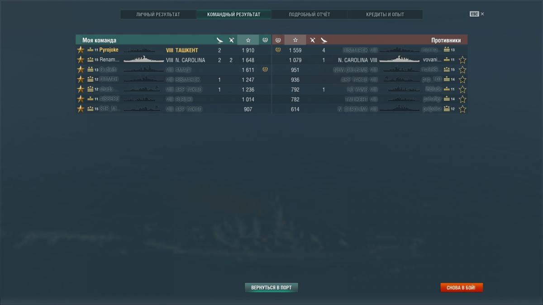543x305 pixels.
Task: Sort my team by experience star column
Action: pyautogui.click(x=248, y=40)
